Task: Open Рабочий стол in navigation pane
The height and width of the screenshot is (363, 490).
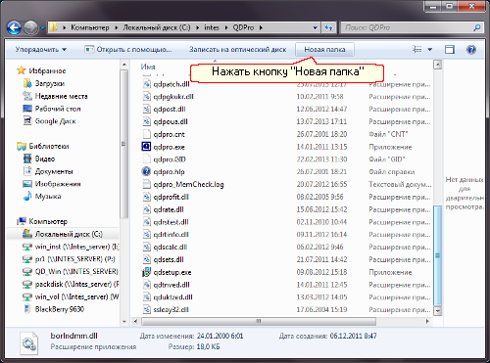Action: pos(58,109)
